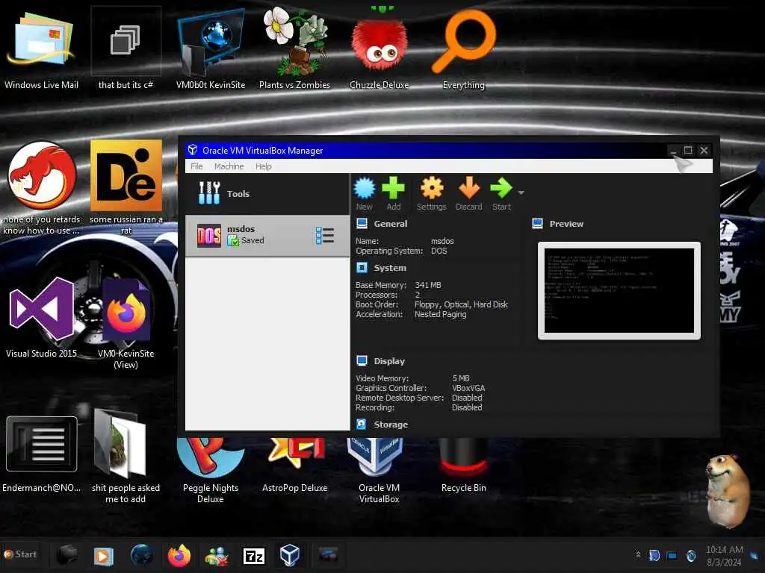Click the Windows Live Mail desktop icon
The height and width of the screenshot is (573, 765).
point(42,50)
